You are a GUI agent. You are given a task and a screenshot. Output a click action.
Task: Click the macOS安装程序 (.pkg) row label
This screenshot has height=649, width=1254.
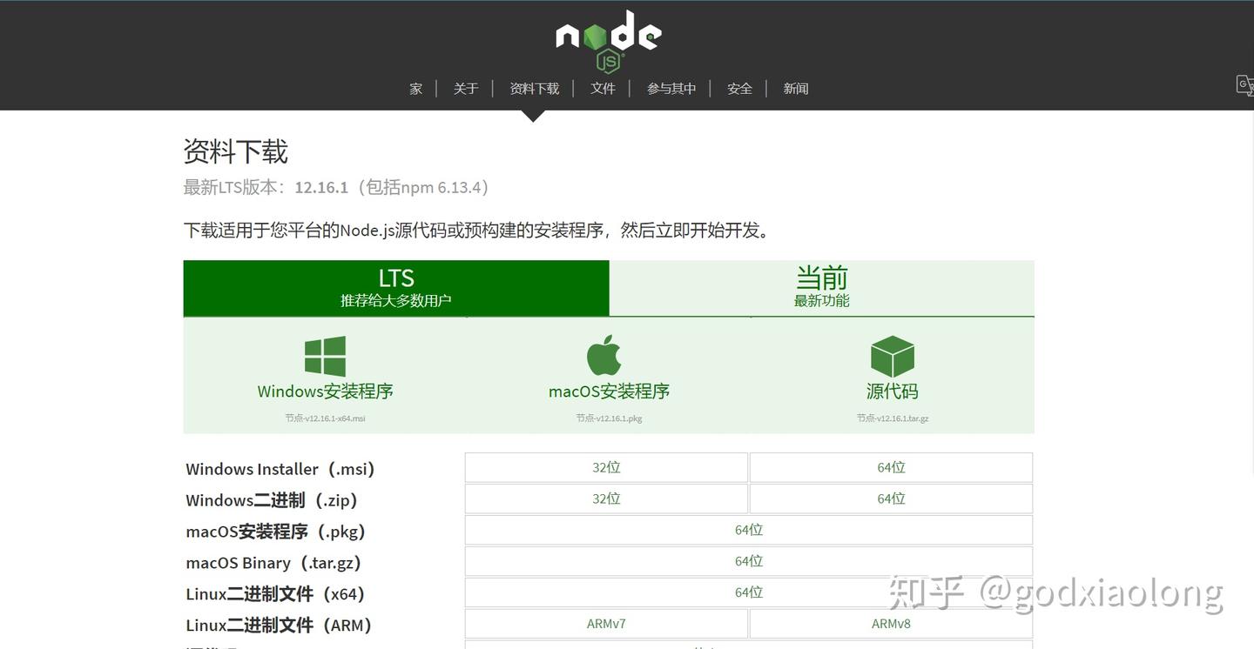[x=276, y=532]
